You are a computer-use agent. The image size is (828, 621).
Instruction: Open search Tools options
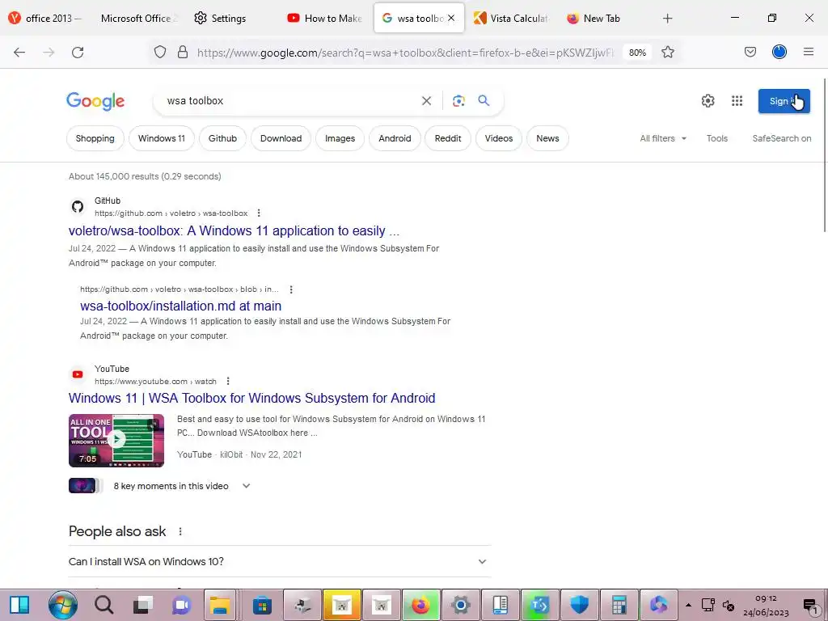(x=717, y=138)
